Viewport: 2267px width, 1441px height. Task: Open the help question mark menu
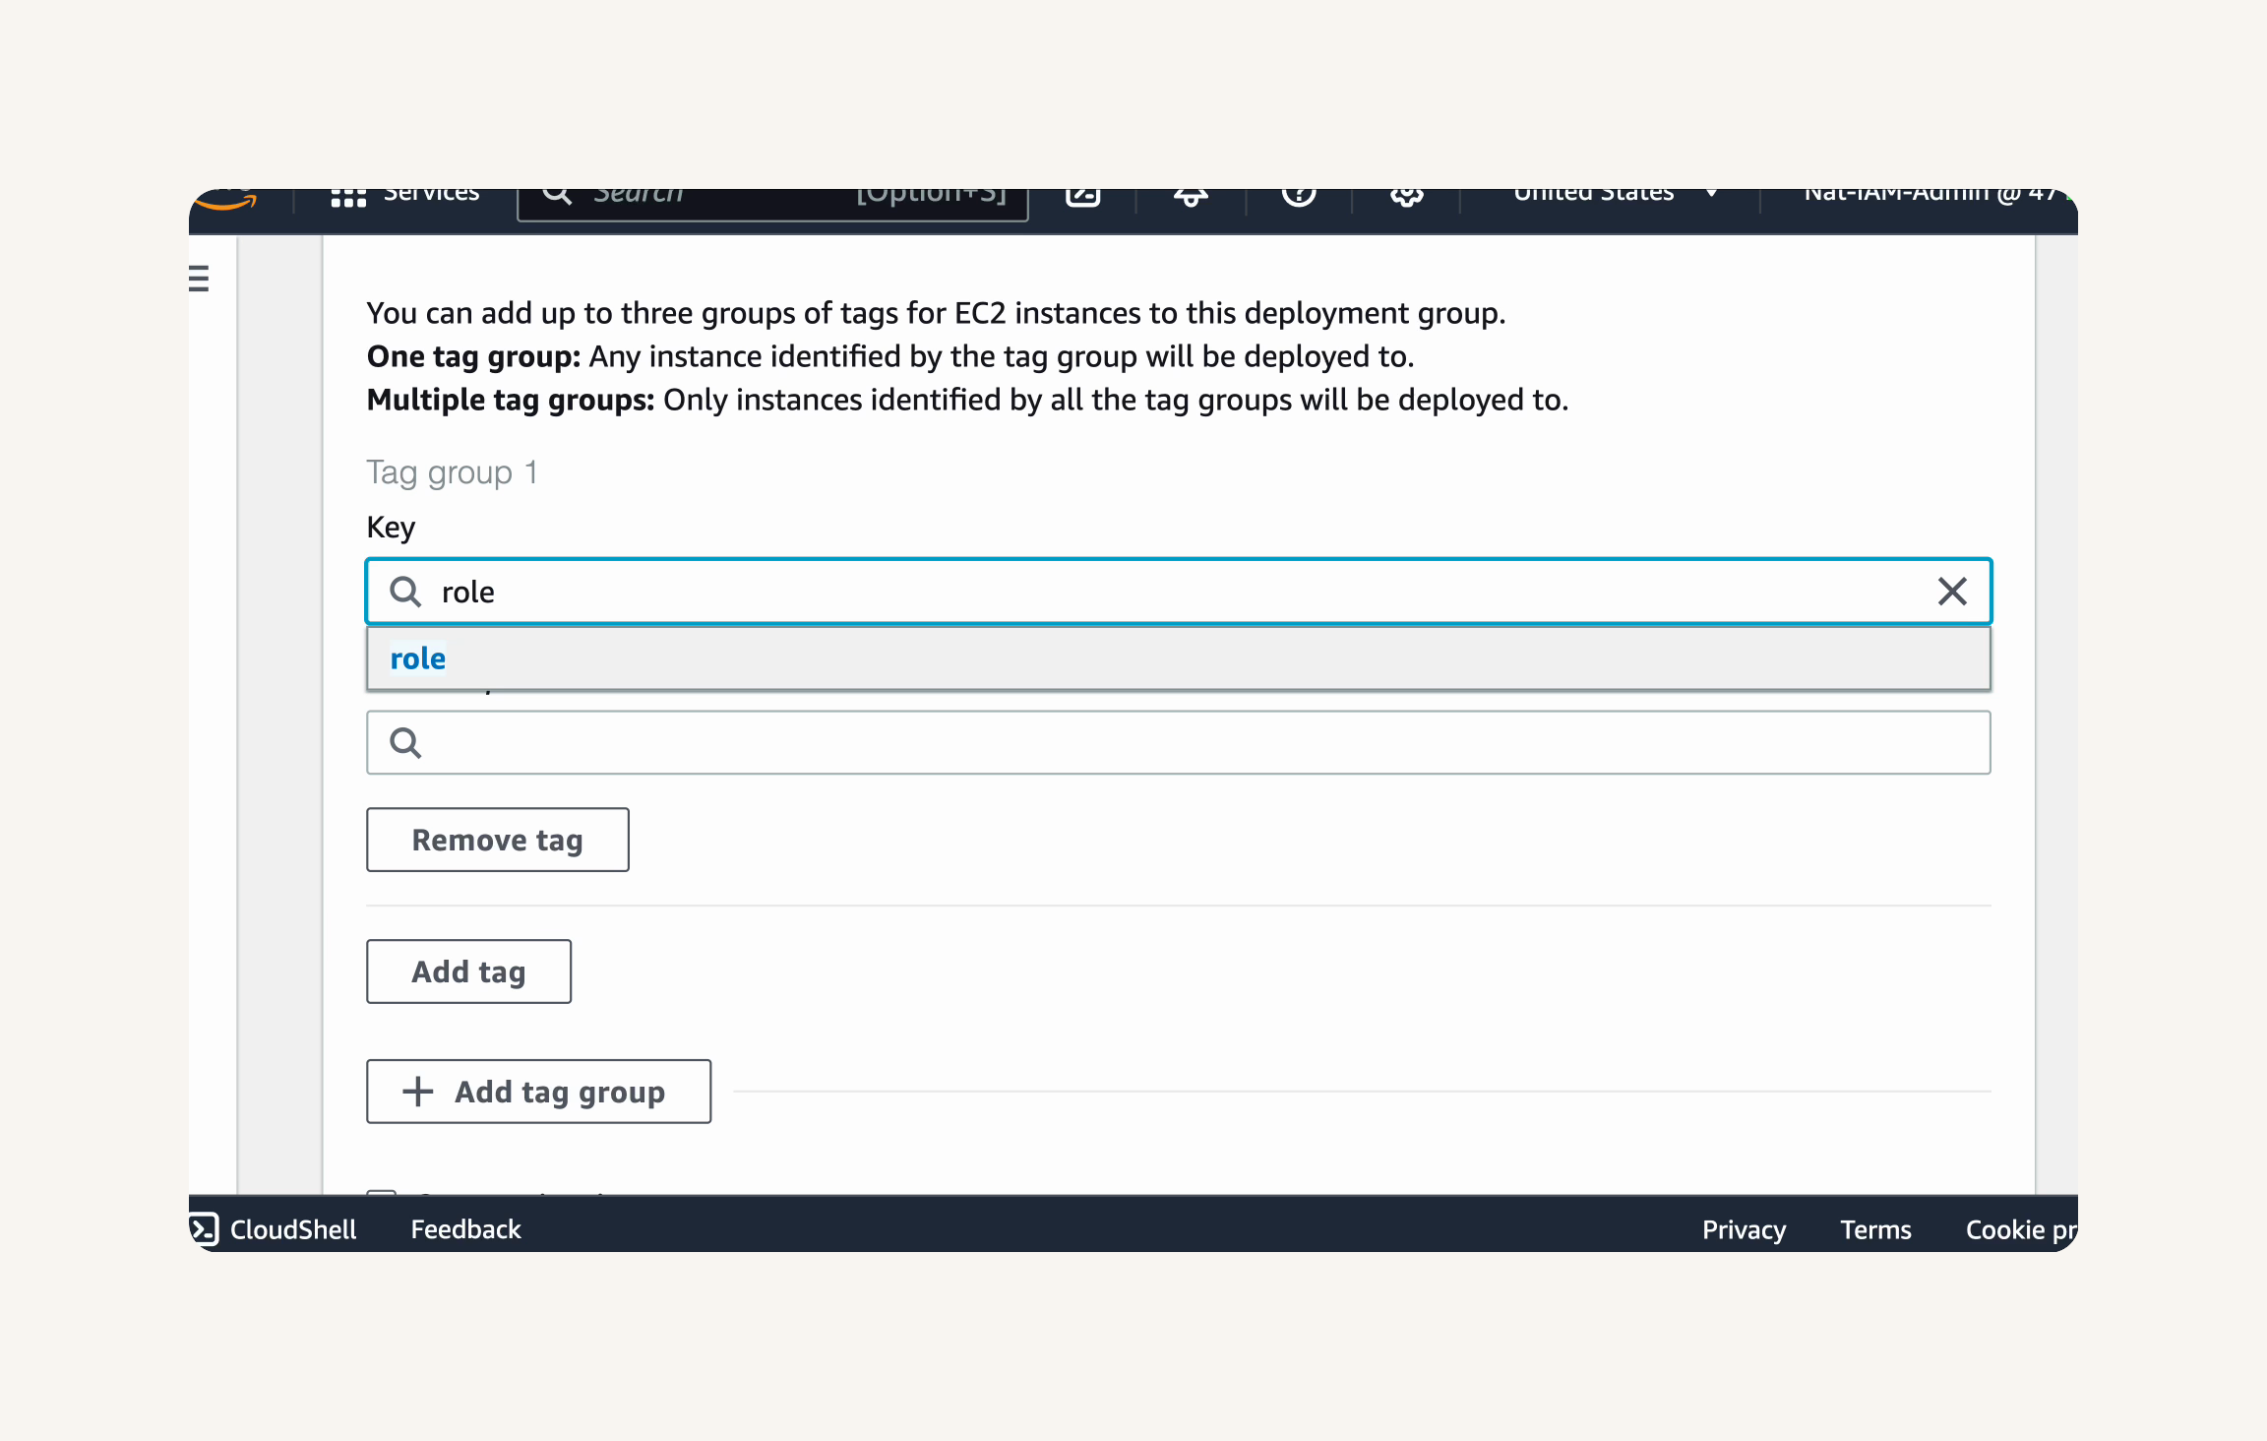[1299, 196]
